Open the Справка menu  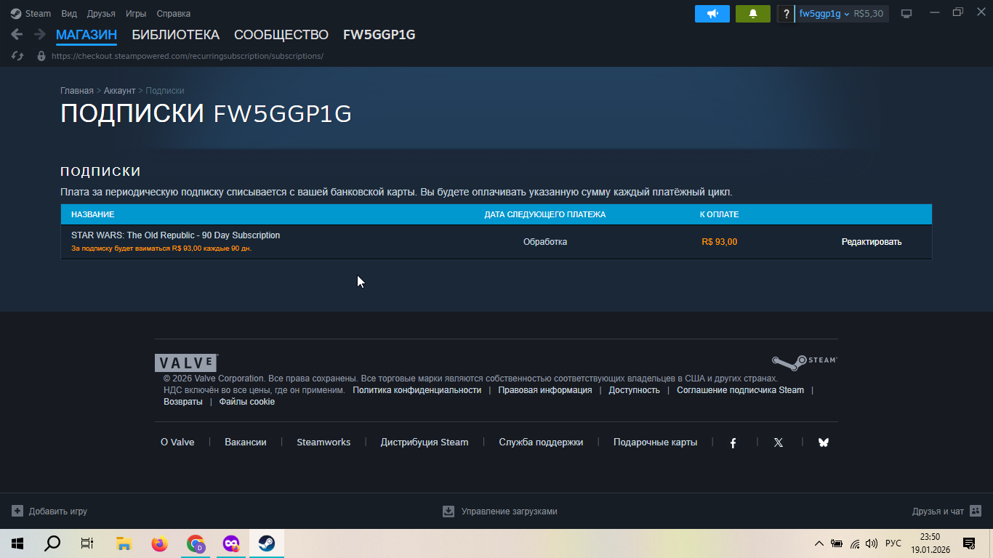(174, 14)
